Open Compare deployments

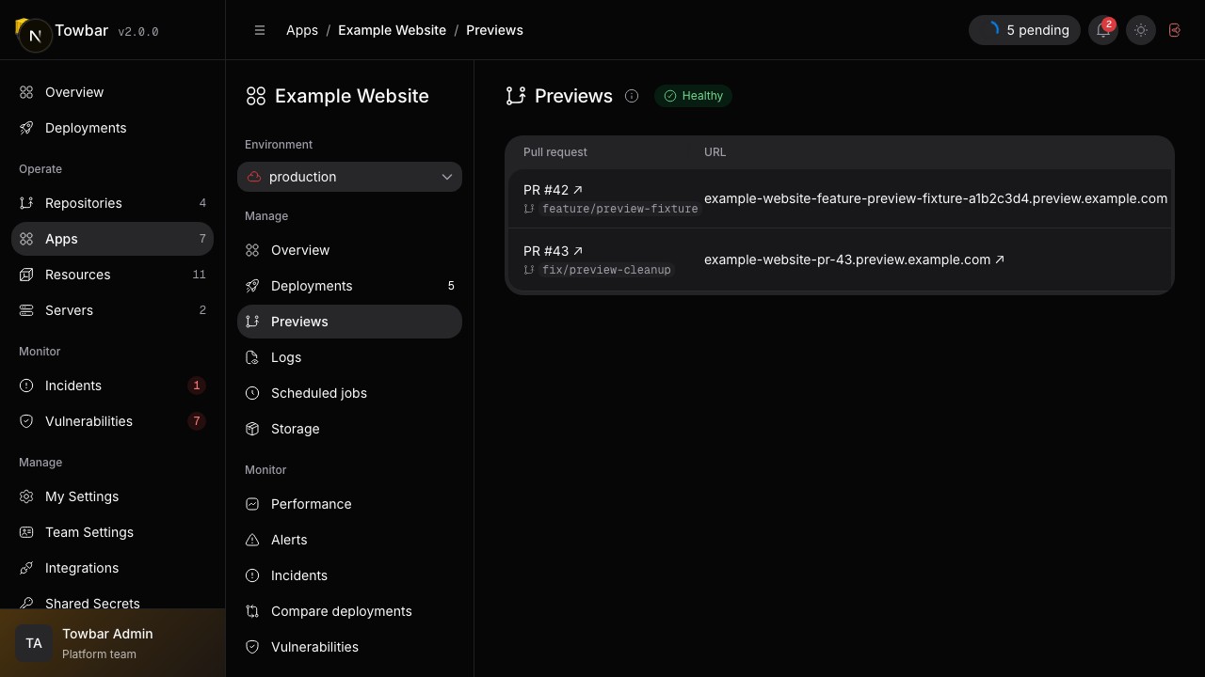click(349, 611)
